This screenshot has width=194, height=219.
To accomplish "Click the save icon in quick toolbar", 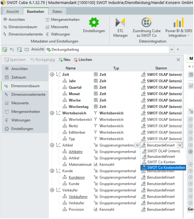I will (x=5, y=49).
